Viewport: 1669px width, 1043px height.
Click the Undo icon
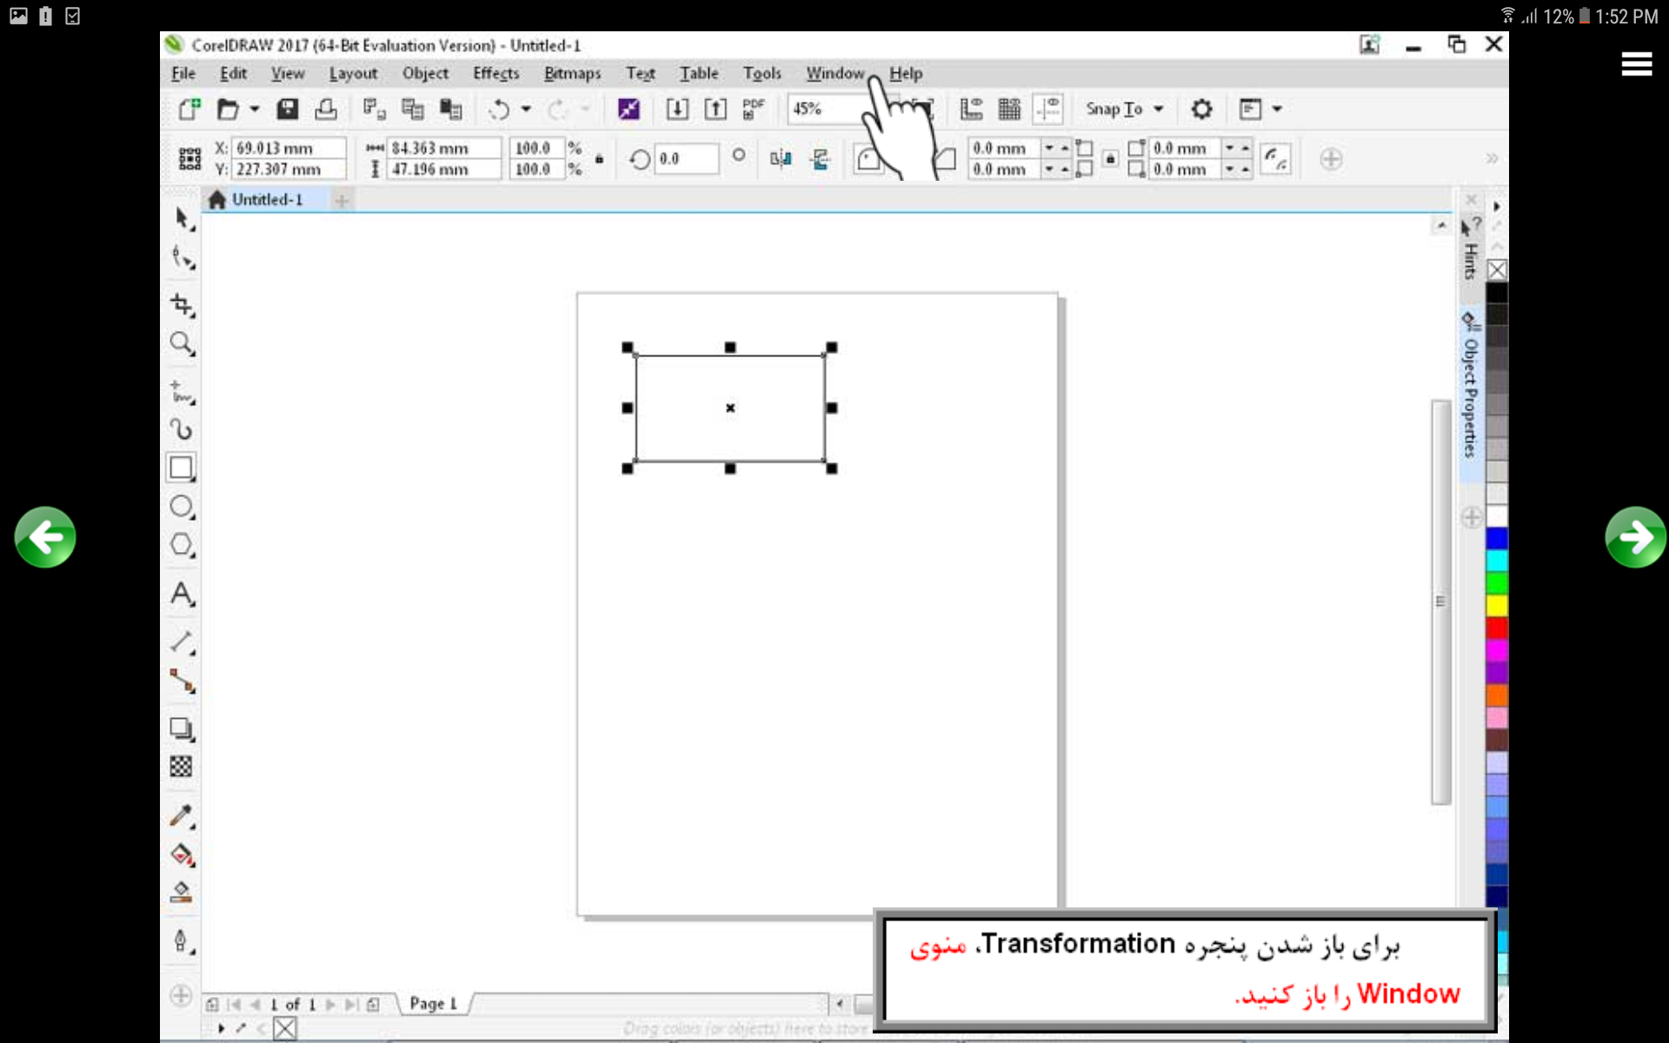pos(499,110)
